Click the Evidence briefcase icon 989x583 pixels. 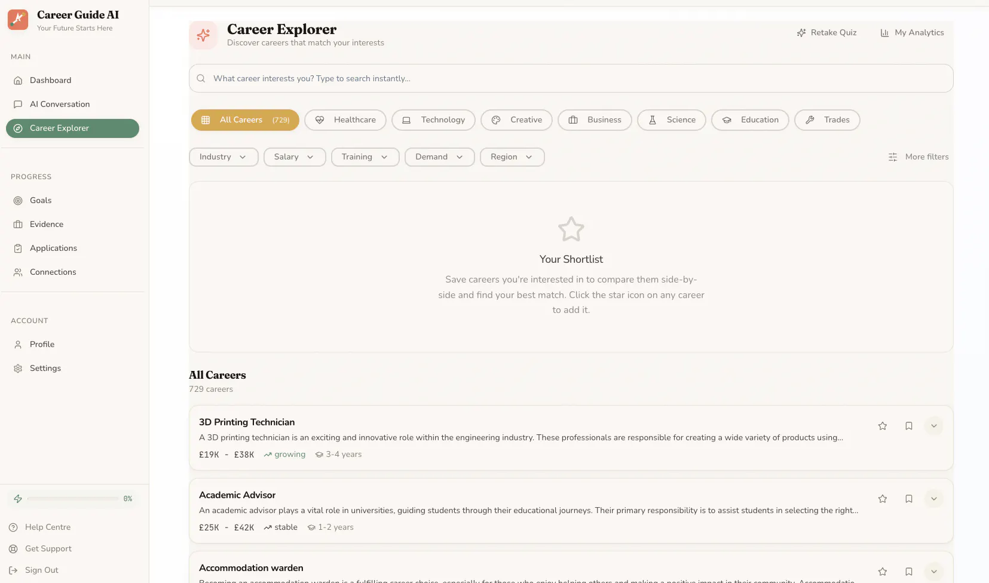(18, 225)
